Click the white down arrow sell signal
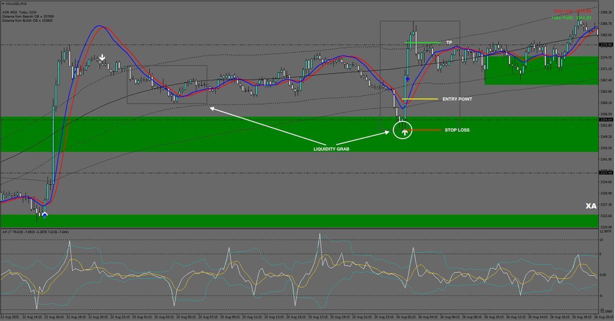 (102, 58)
